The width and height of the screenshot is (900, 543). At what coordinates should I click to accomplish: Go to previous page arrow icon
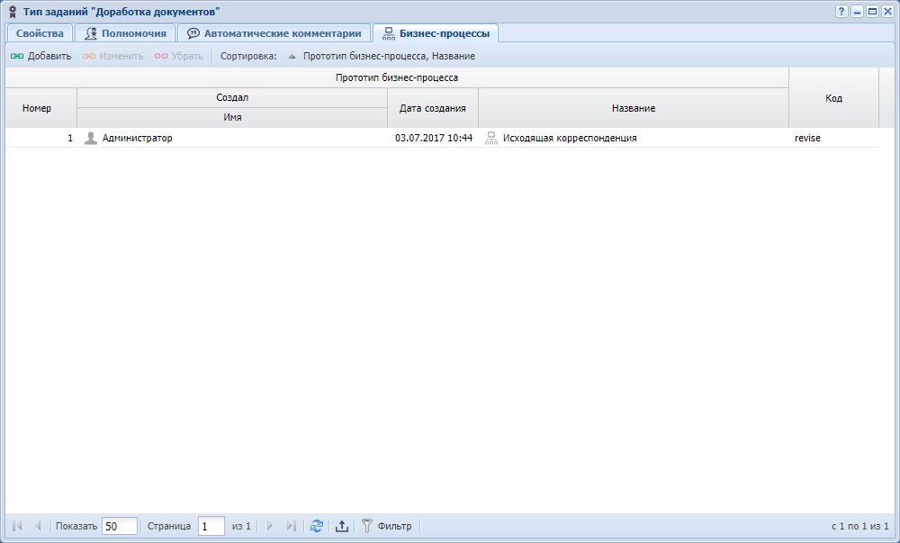(x=38, y=526)
